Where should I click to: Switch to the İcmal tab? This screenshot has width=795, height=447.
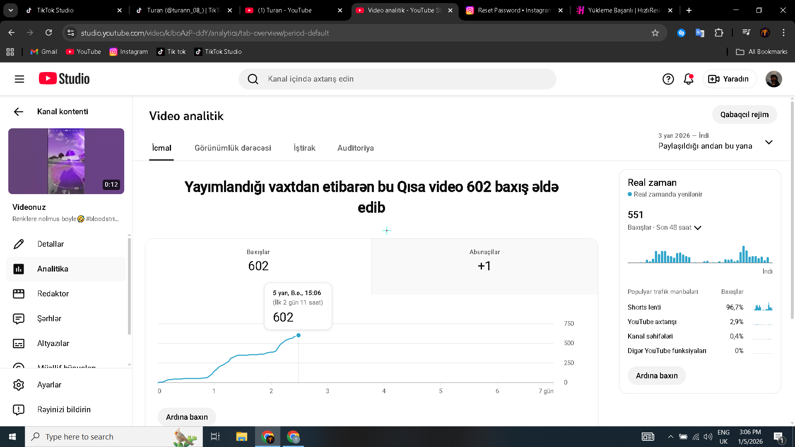(x=161, y=148)
